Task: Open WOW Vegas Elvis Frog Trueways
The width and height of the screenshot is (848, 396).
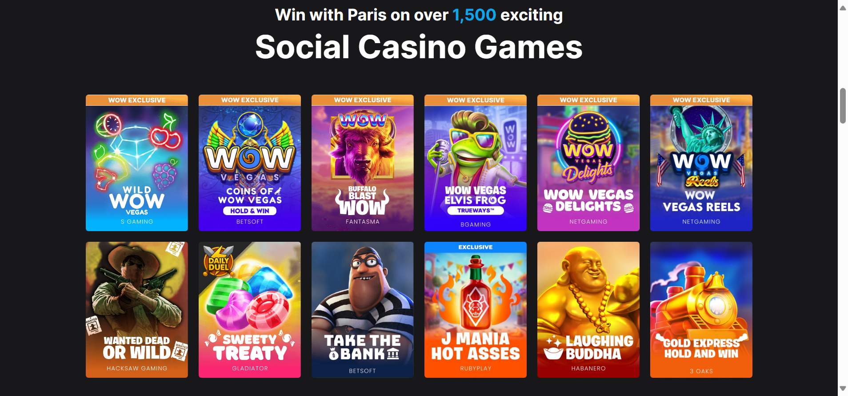Action: 476,163
